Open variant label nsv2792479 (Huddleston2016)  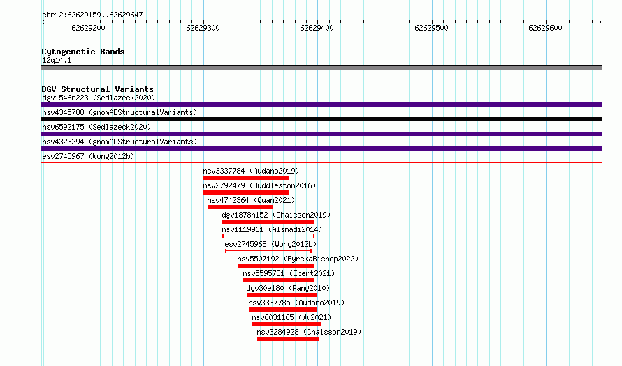coord(259,185)
